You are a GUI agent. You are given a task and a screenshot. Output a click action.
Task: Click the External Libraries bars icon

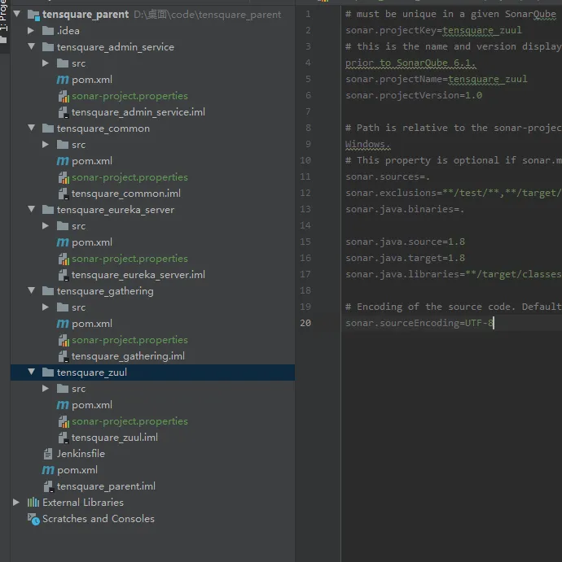(33, 502)
